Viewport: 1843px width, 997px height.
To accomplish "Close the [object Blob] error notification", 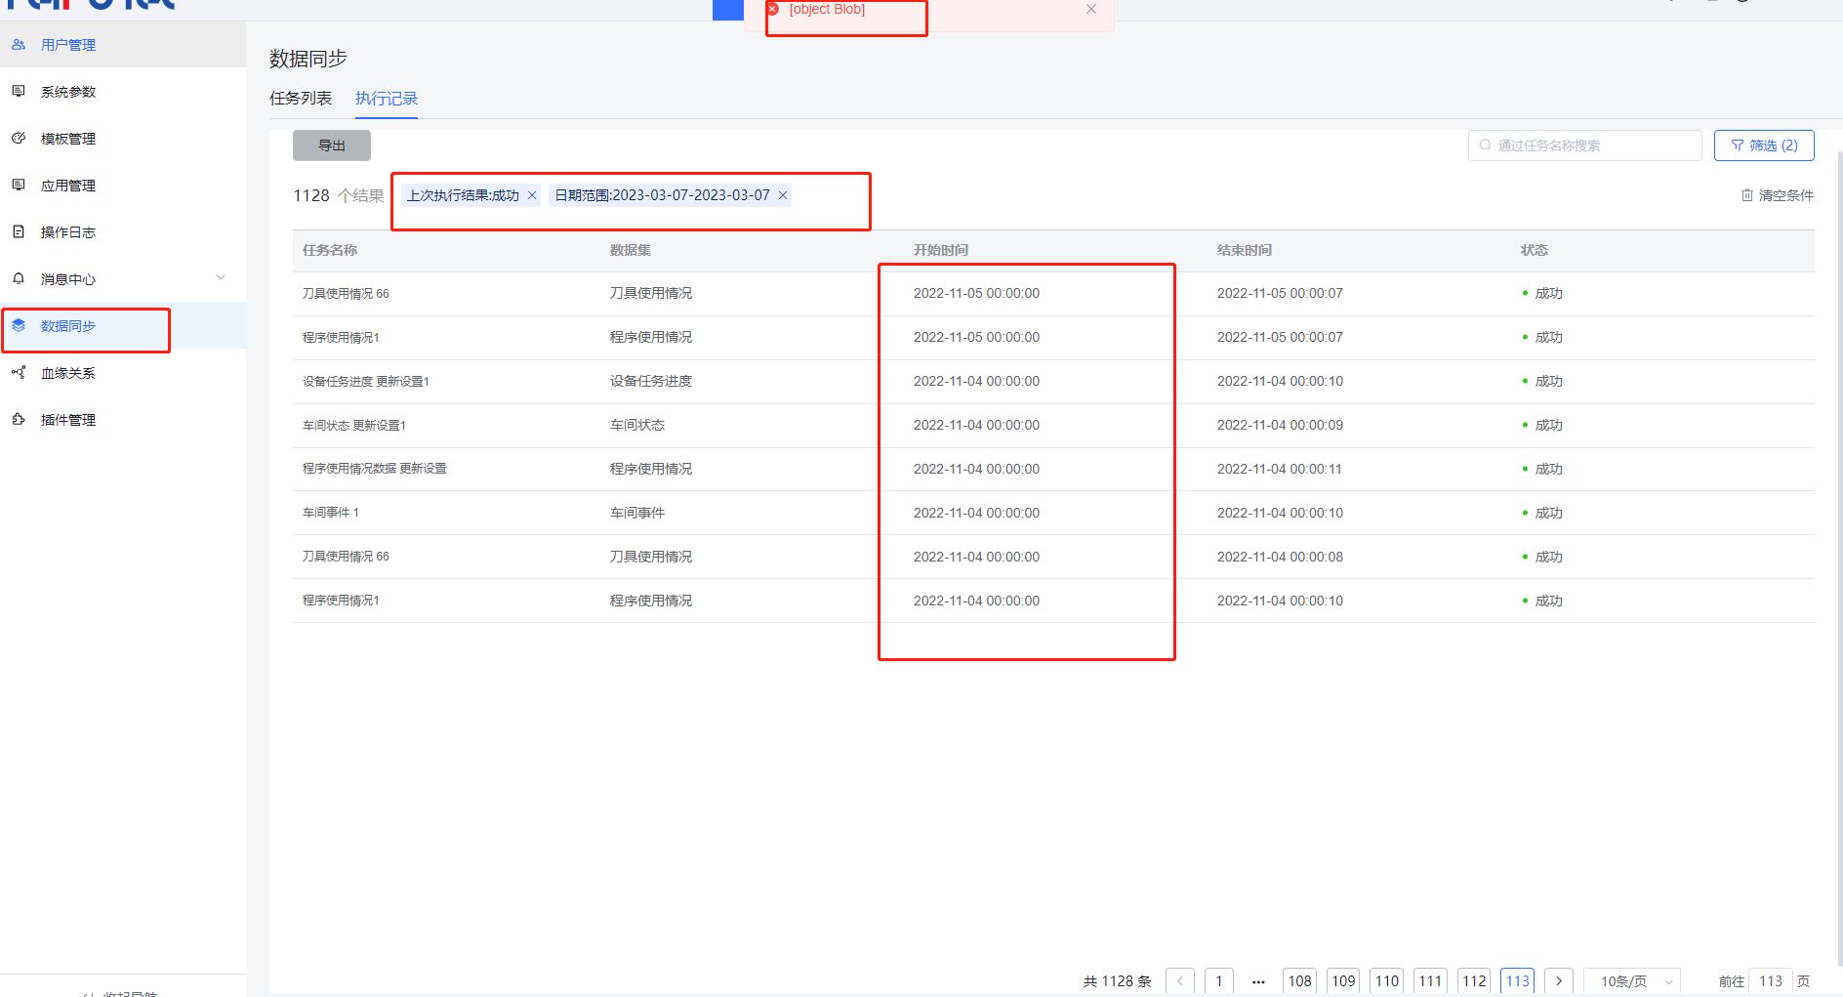I will click(x=1091, y=9).
